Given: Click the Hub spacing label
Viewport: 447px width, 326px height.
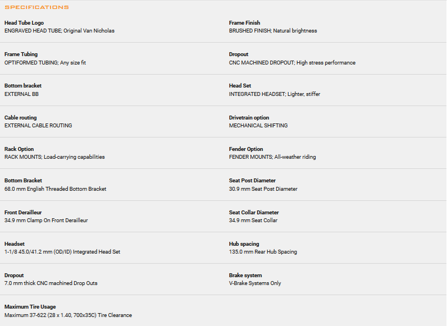Looking at the screenshot, I should pyautogui.click(x=244, y=244).
